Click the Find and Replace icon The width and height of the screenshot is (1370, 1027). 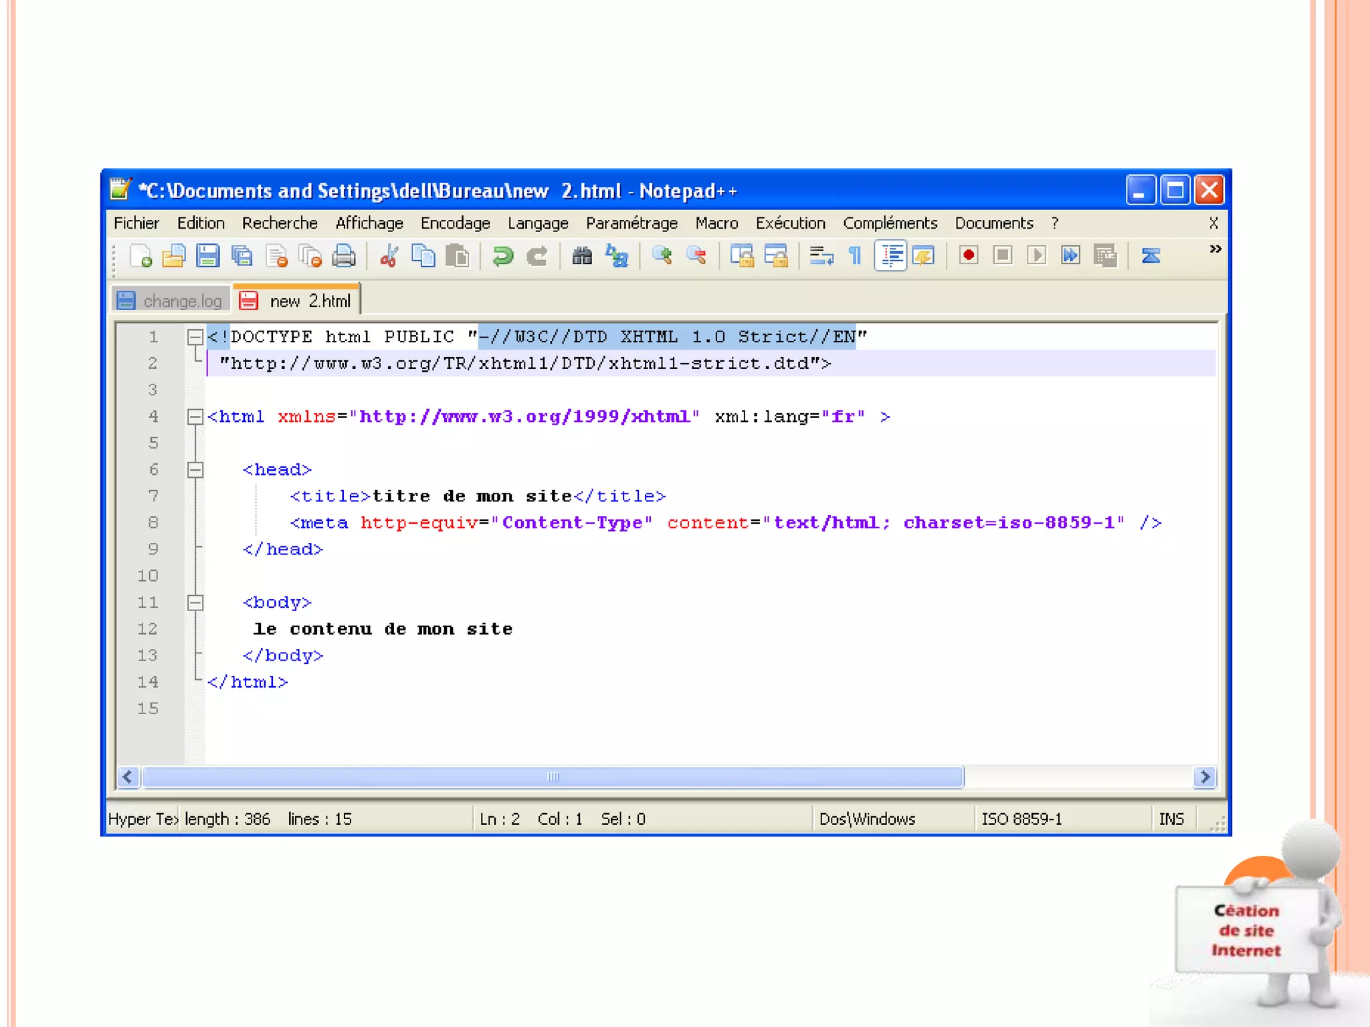tap(617, 256)
